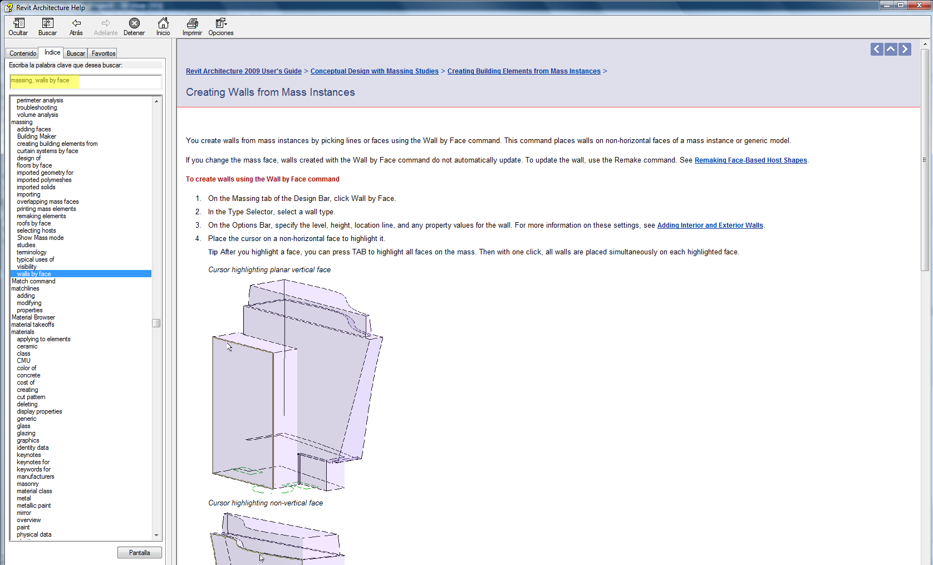
Task: Click the index list scrollbar thumb
Action: coord(156,323)
